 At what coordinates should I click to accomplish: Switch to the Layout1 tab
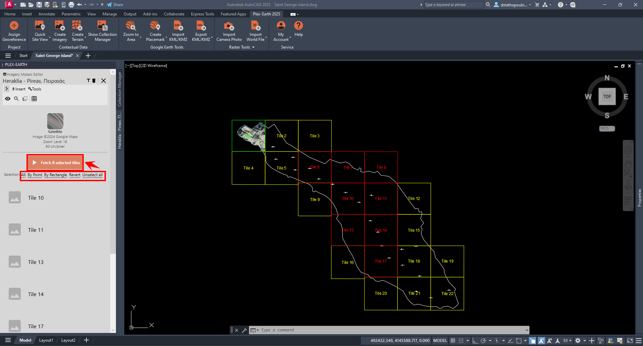click(46, 340)
